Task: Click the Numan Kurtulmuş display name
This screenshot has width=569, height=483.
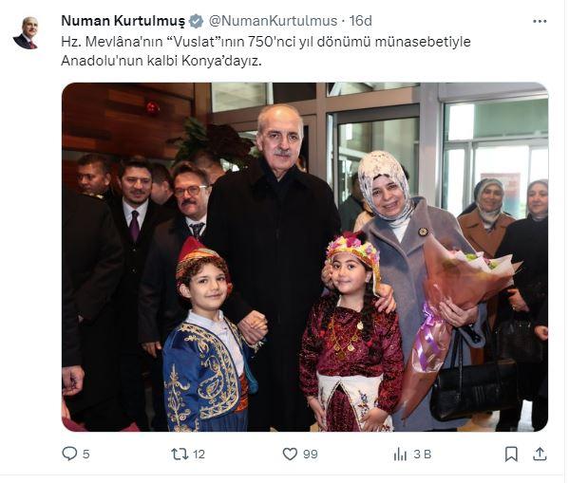Action: click(123, 21)
